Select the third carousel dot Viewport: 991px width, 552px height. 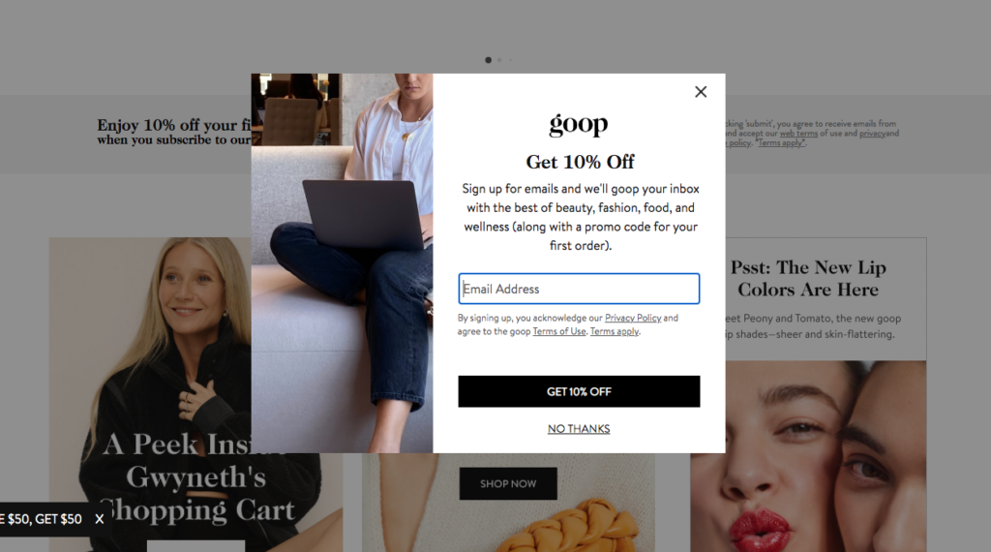(510, 60)
